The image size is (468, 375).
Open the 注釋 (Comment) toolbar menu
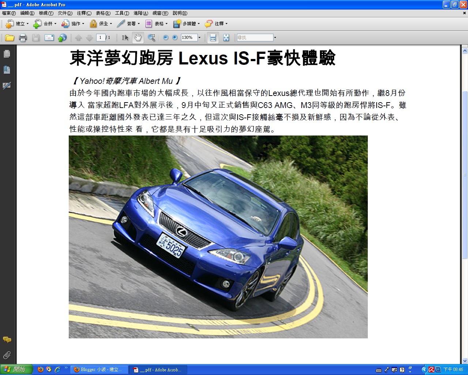point(216,24)
